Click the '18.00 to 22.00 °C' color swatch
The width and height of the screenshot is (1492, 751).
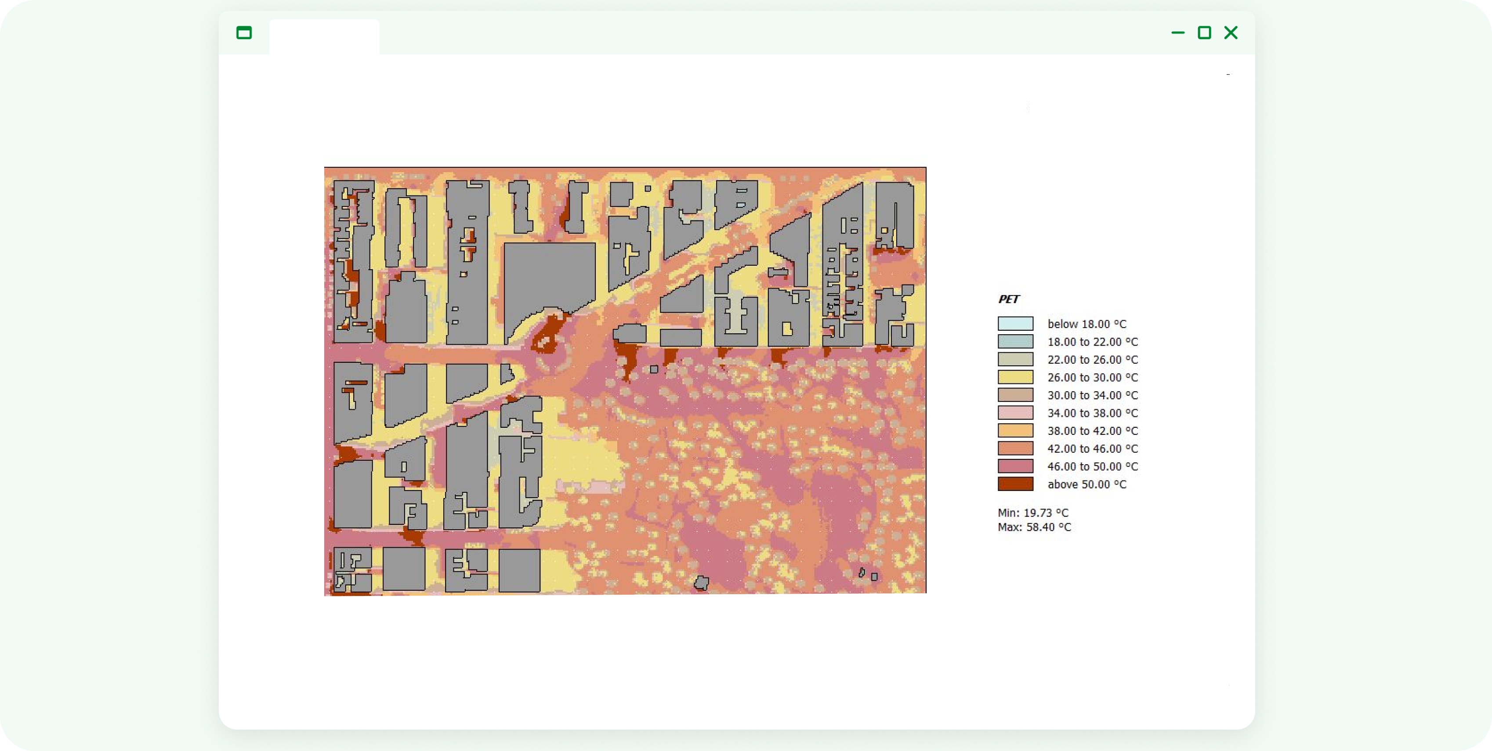pos(1015,342)
